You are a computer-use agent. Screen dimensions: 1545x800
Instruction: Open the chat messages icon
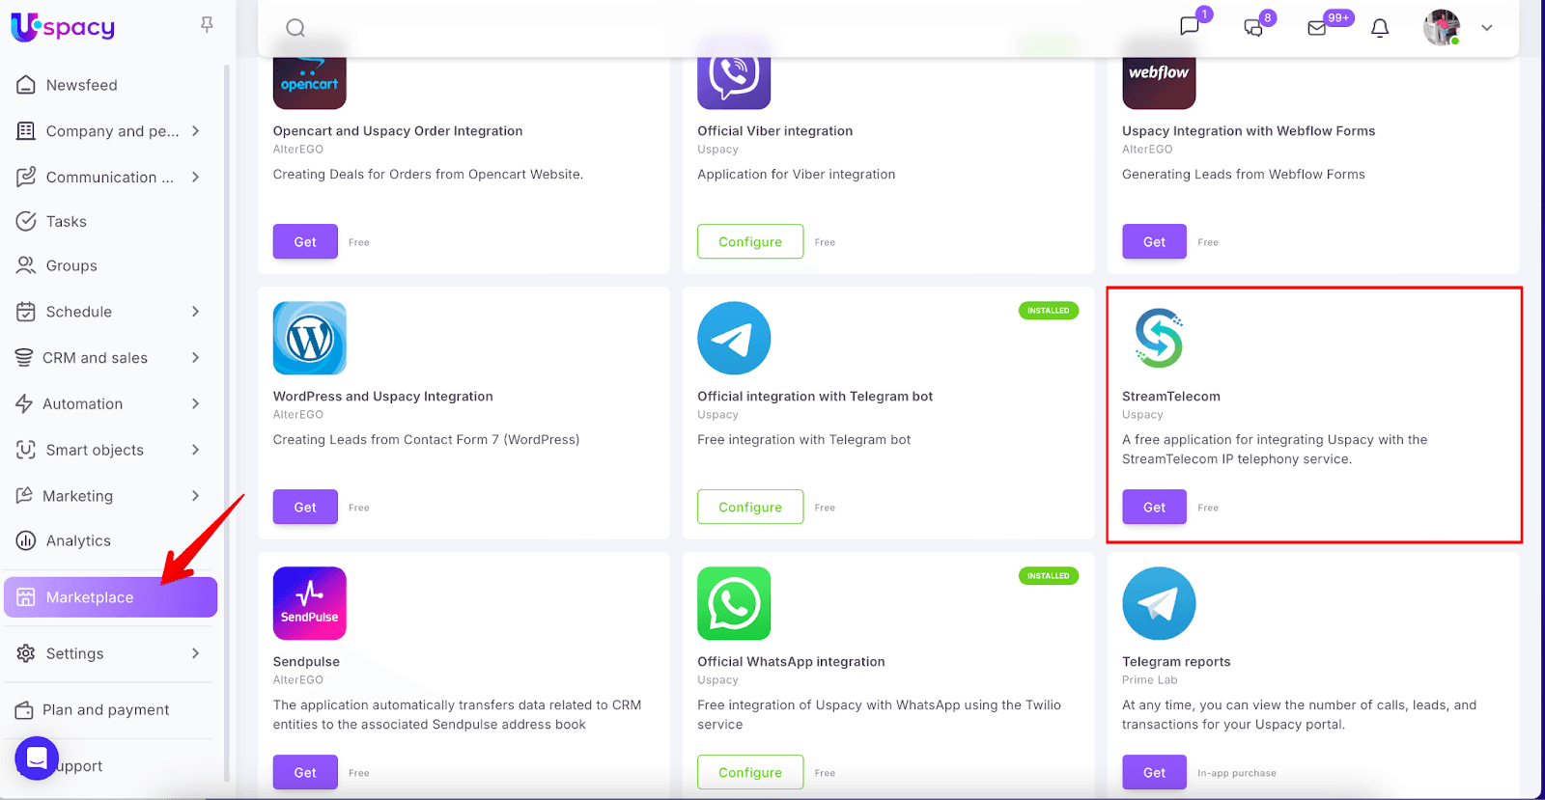(1190, 27)
